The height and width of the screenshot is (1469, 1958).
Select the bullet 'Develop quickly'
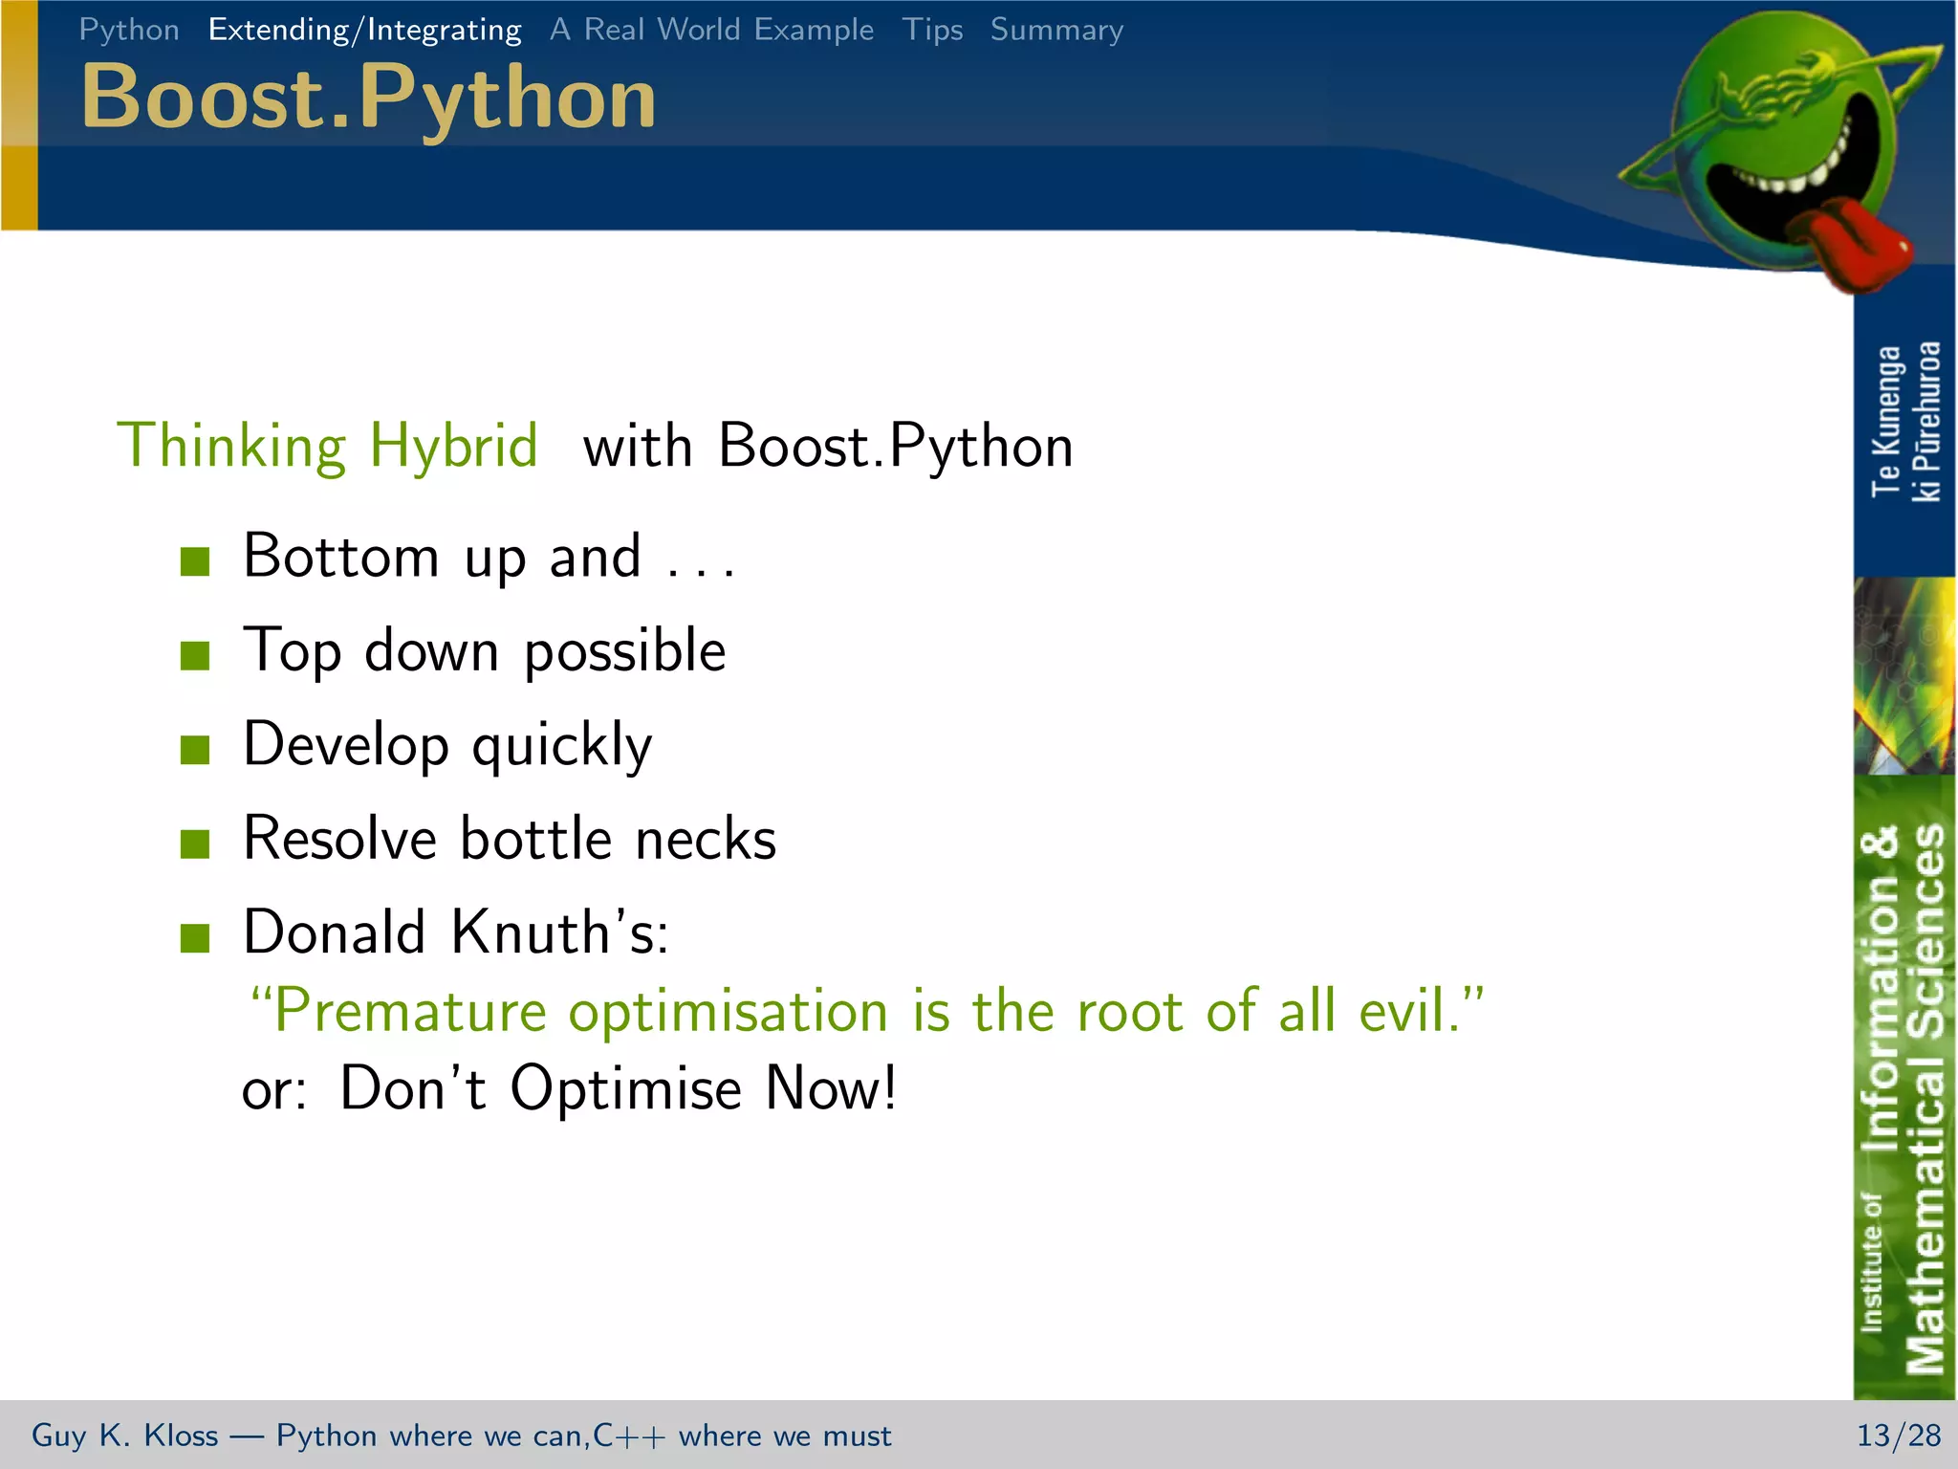(x=447, y=745)
